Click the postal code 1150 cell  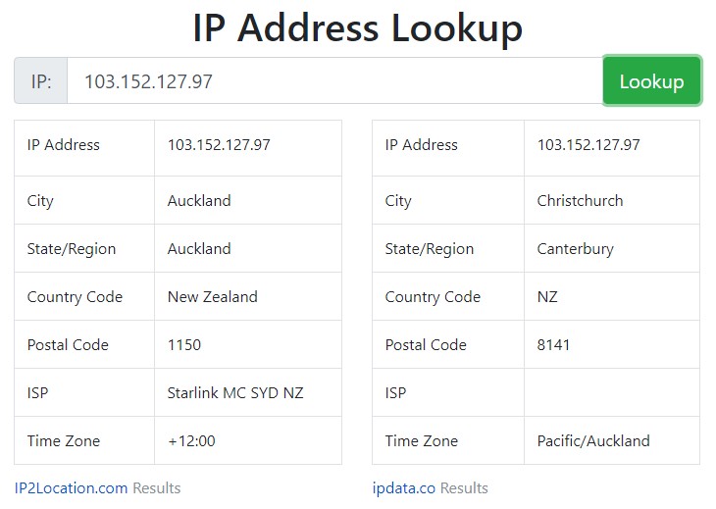point(248,344)
